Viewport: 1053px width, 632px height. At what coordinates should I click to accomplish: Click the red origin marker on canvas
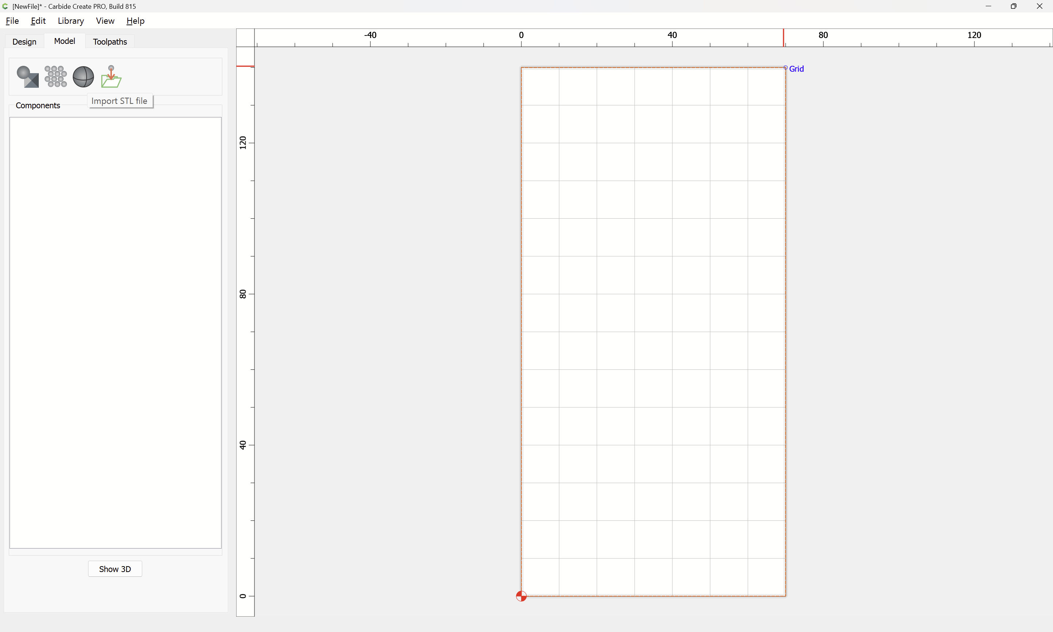[521, 596]
